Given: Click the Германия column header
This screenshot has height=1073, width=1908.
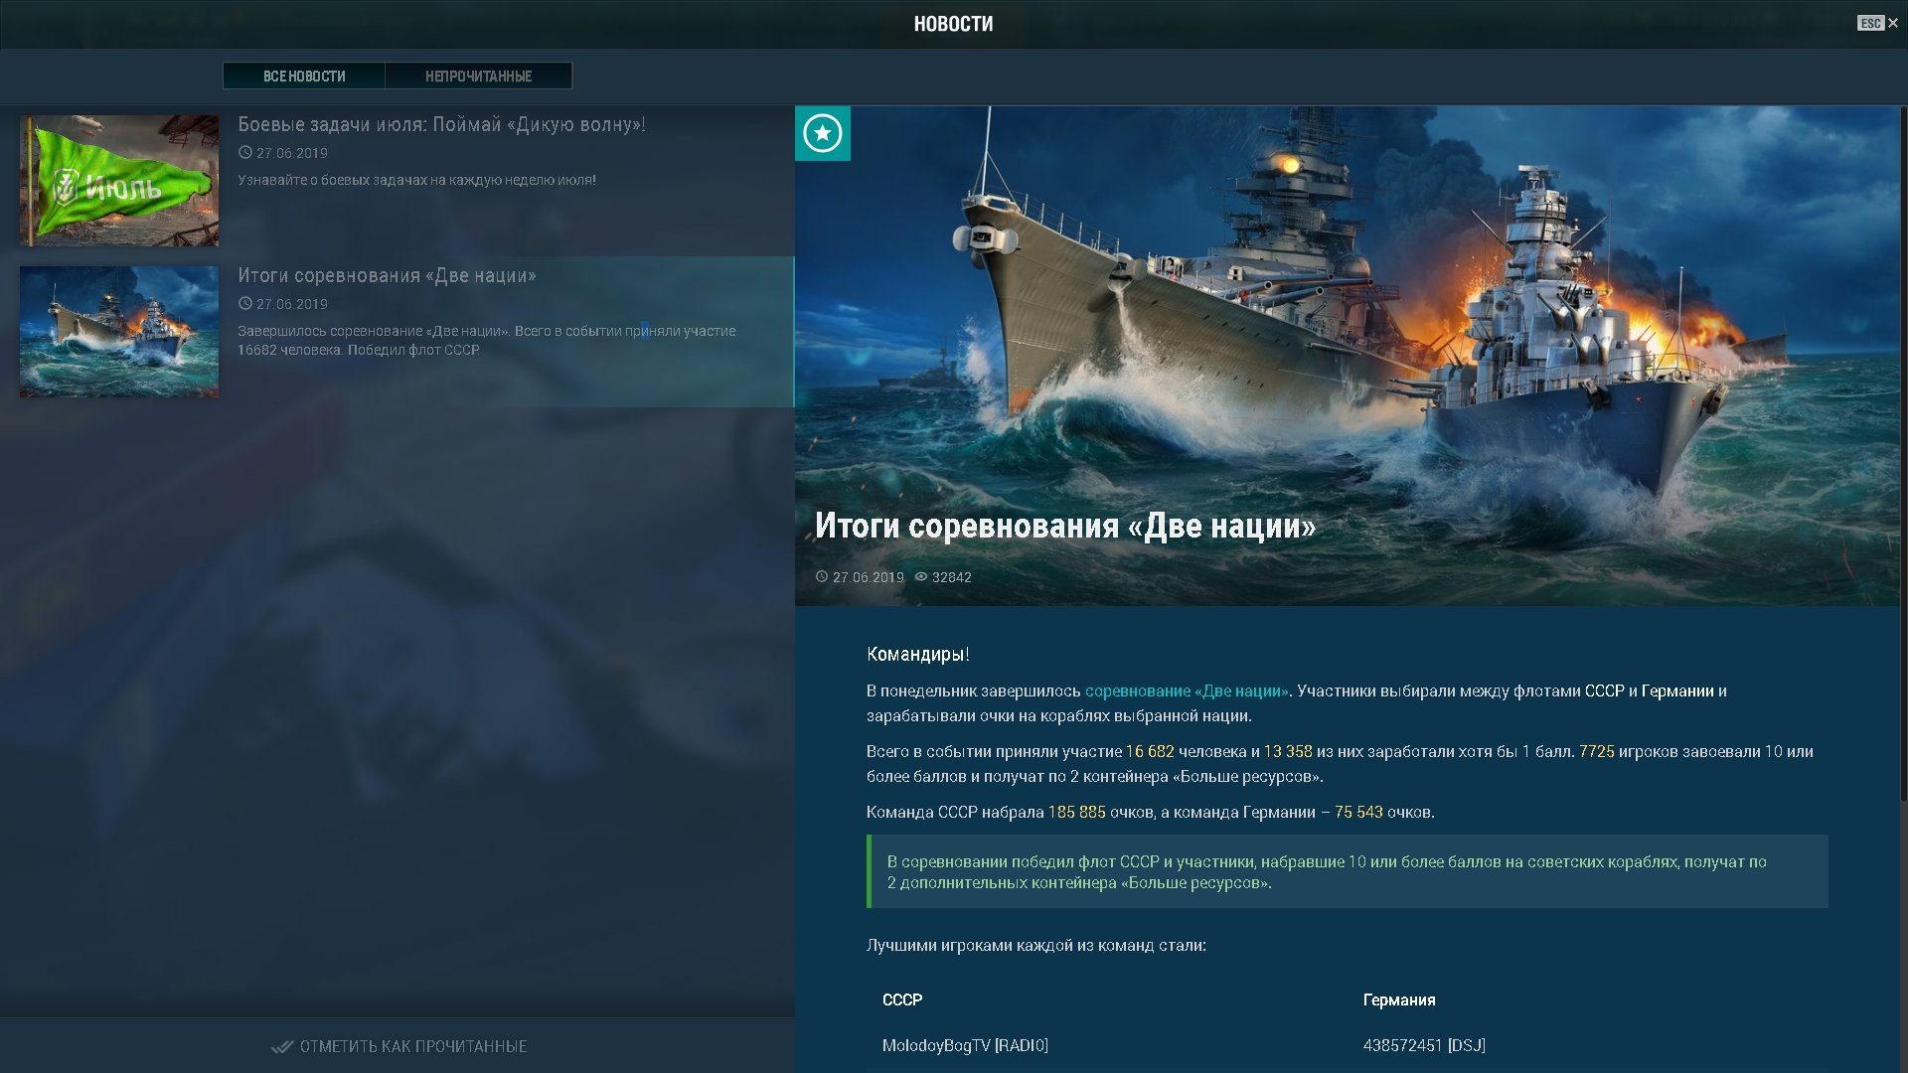Looking at the screenshot, I should point(1399,1000).
